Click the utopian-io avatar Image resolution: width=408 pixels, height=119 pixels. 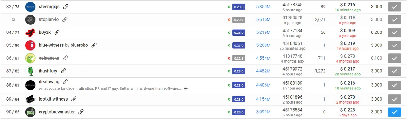coord(30,19)
